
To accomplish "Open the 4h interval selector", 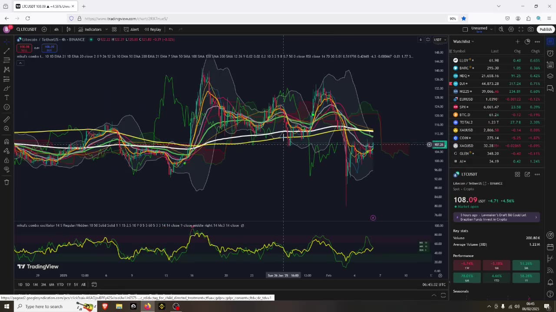I will 56,29.
